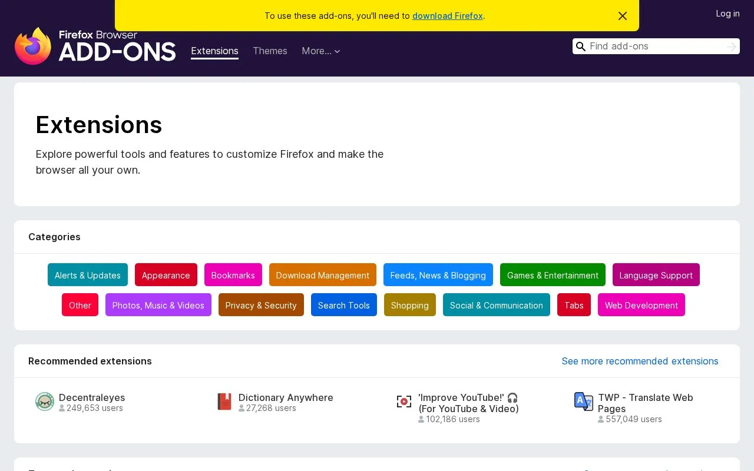
Task: Click See more recommended extensions link
Action: click(640, 361)
